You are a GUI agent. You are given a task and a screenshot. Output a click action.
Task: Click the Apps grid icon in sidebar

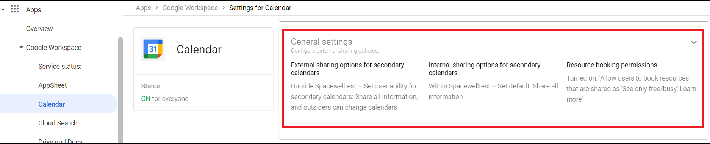15,9
